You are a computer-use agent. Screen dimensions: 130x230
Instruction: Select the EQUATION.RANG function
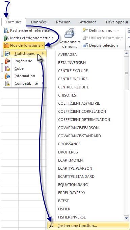click(73, 185)
